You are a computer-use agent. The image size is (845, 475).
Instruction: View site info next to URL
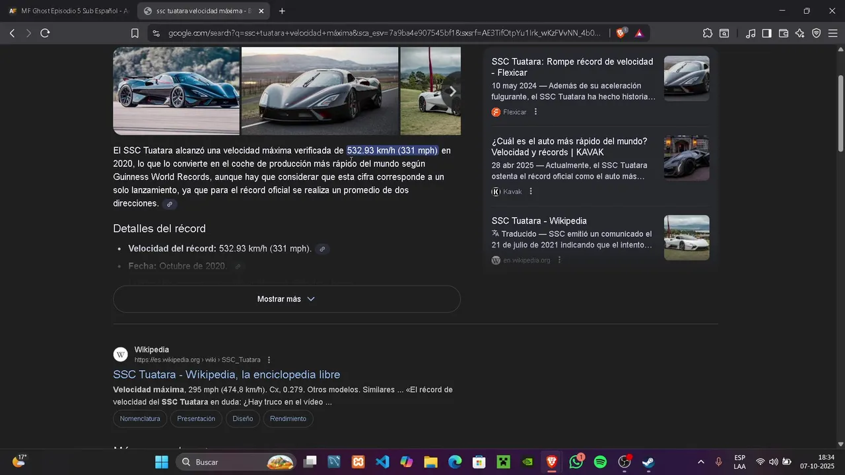156,33
